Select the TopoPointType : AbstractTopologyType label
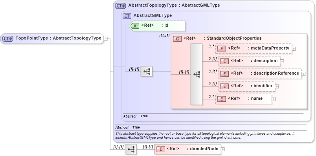This screenshot has height=156, width=316. [58, 38]
